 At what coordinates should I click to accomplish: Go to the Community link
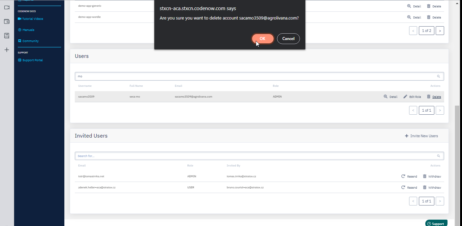[x=28, y=41]
